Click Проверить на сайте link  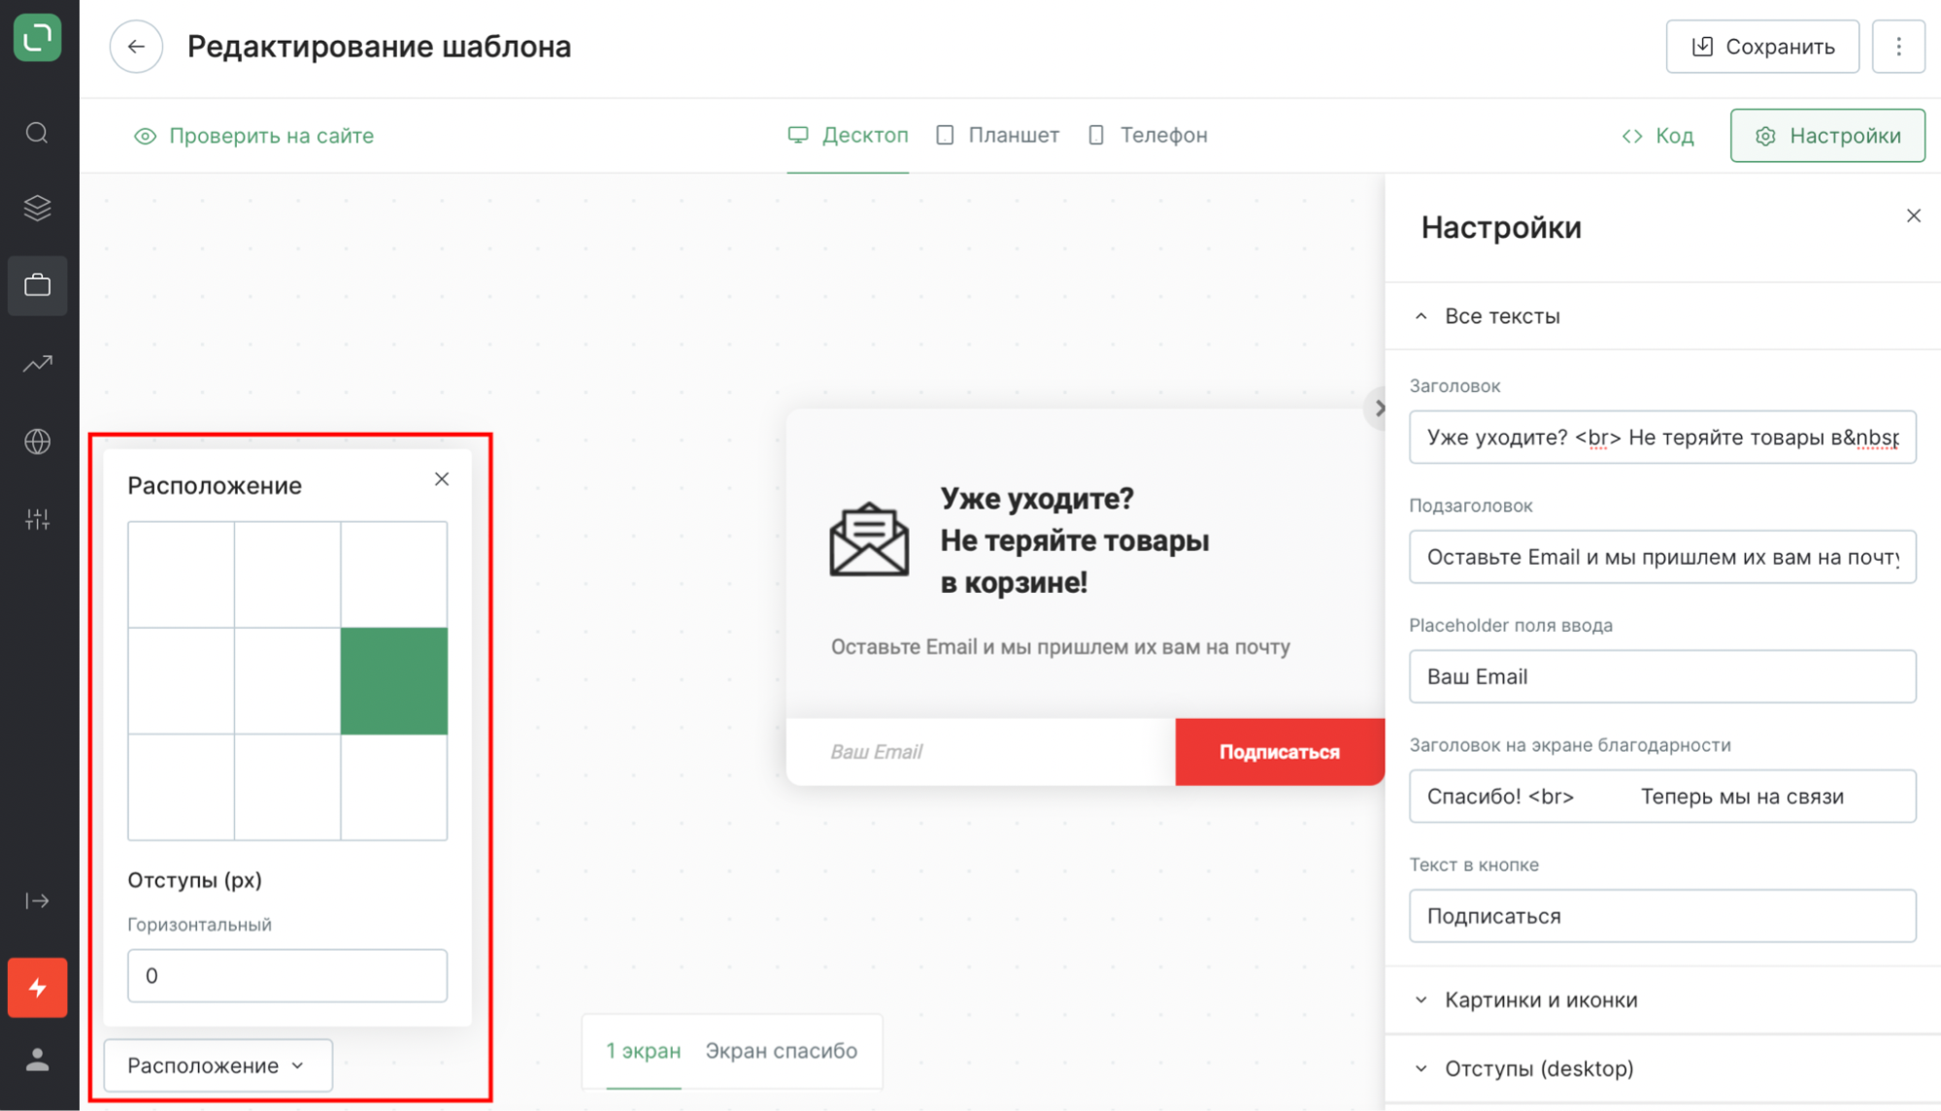pyautogui.click(x=253, y=136)
